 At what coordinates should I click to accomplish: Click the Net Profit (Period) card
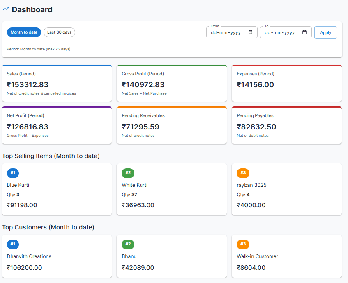click(x=57, y=125)
